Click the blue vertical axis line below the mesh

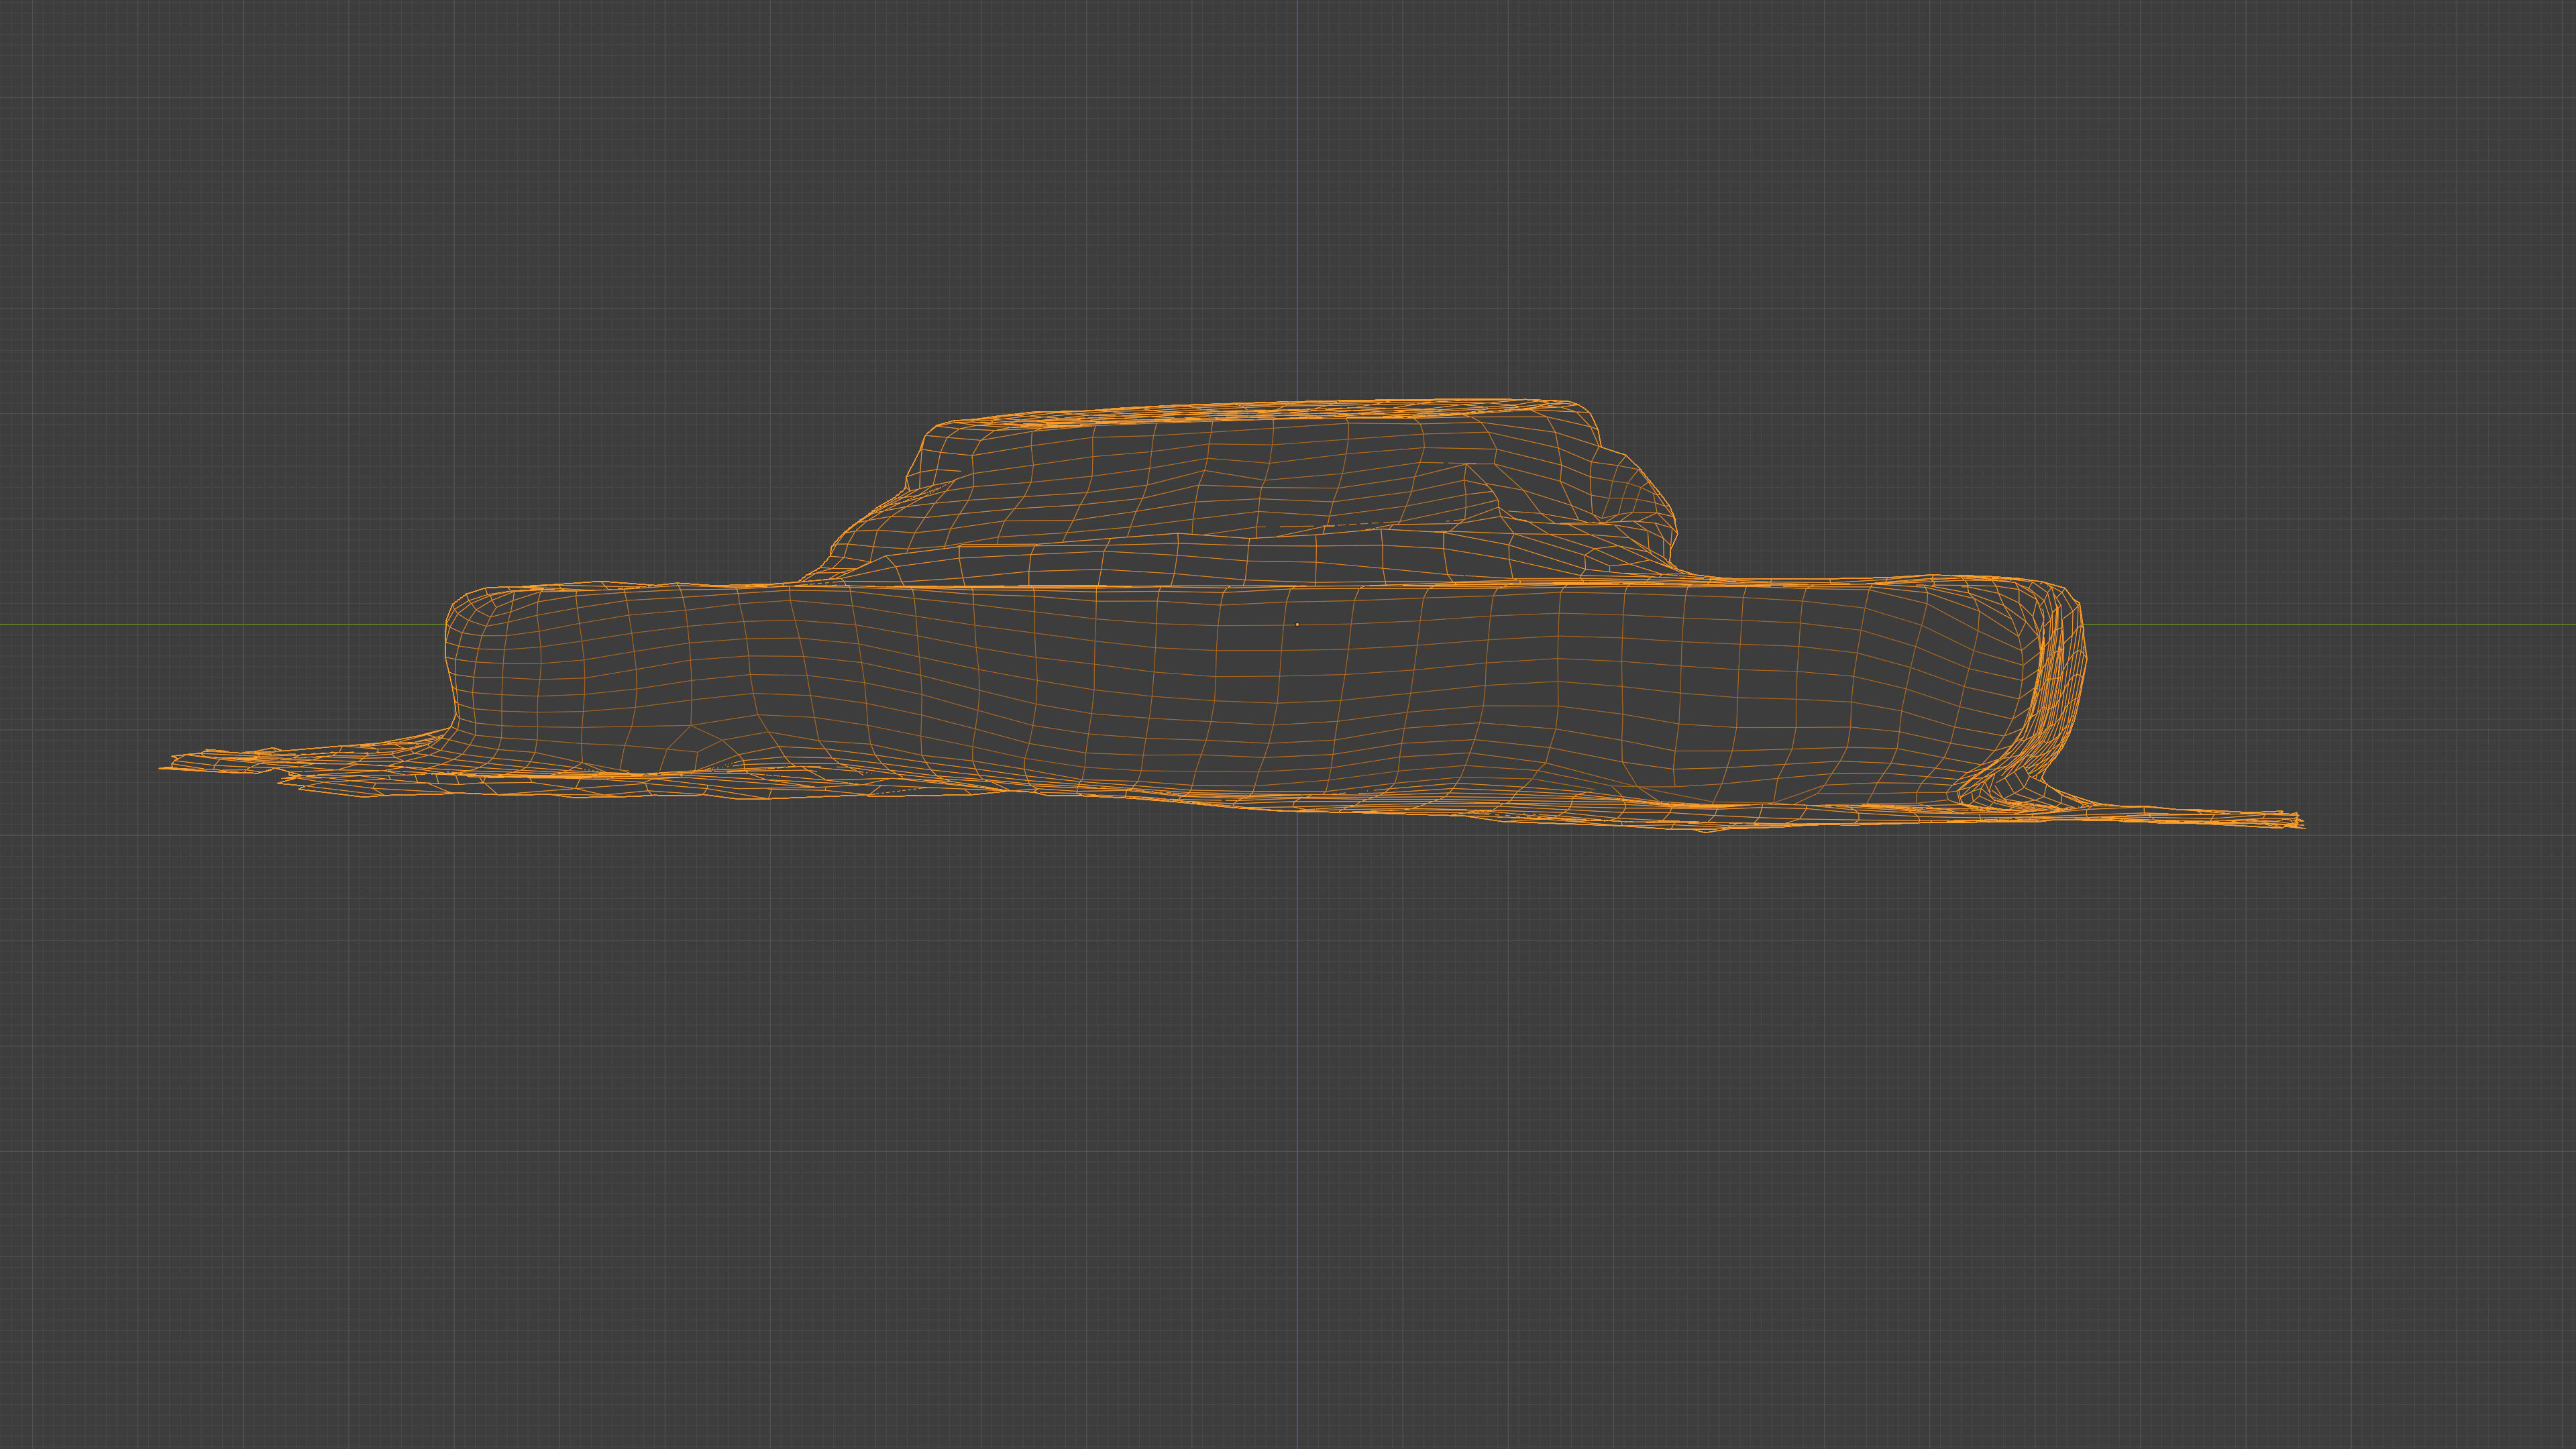click(1298, 1100)
